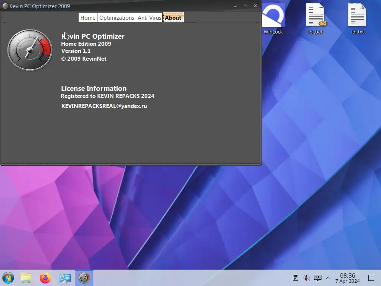This screenshot has height=286, width=381.
Task: Select the About tab
Action: coord(173,18)
